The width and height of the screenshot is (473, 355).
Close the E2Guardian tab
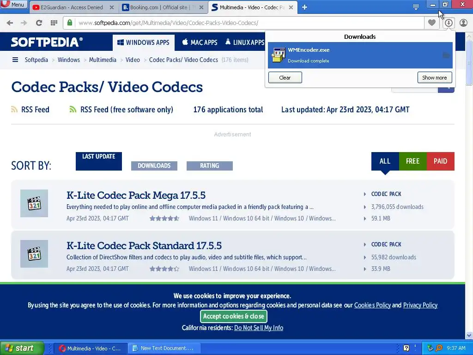112,7
